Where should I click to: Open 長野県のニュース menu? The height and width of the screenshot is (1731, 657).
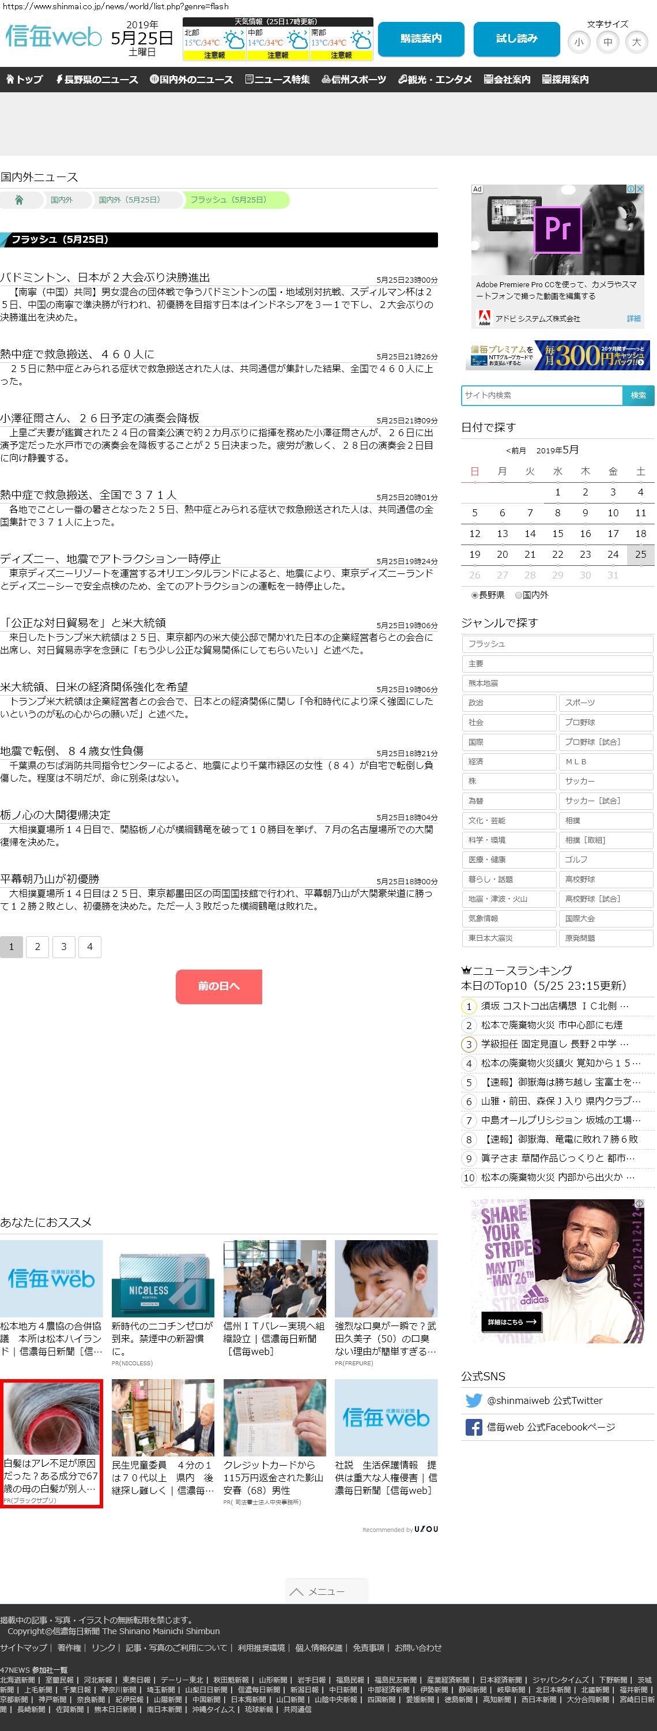(97, 79)
